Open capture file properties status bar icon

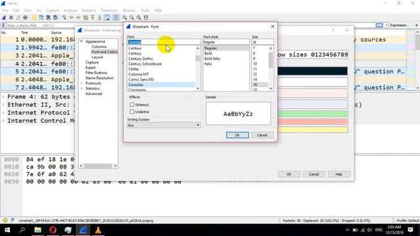click(x=12, y=220)
